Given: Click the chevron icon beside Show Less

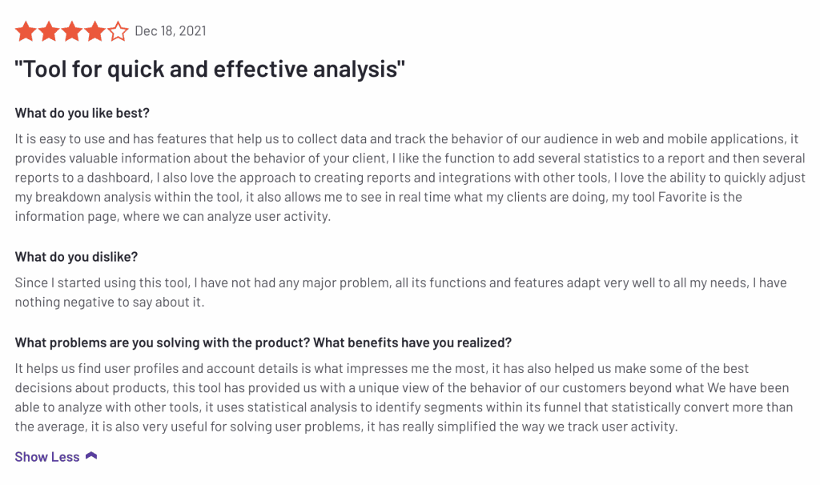Looking at the screenshot, I should (91, 456).
